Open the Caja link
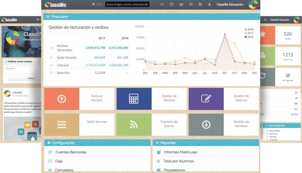This screenshot has width=302, height=173. [x=59, y=161]
